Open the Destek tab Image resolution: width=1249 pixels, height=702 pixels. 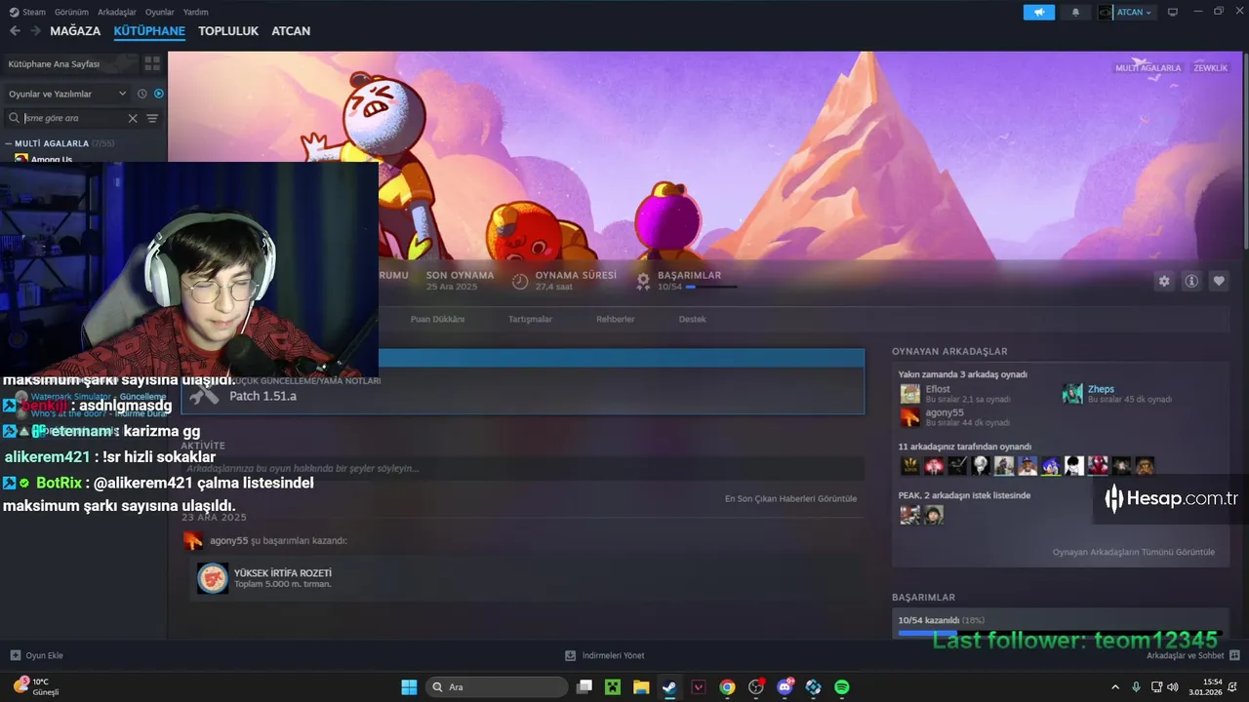point(693,319)
